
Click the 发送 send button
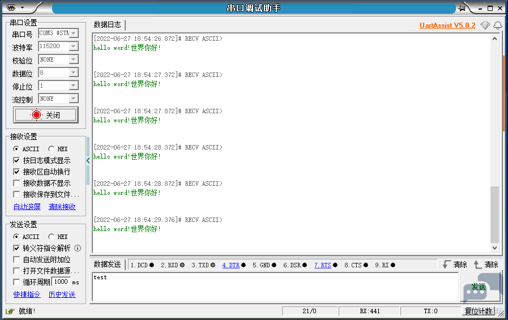click(479, 287)
